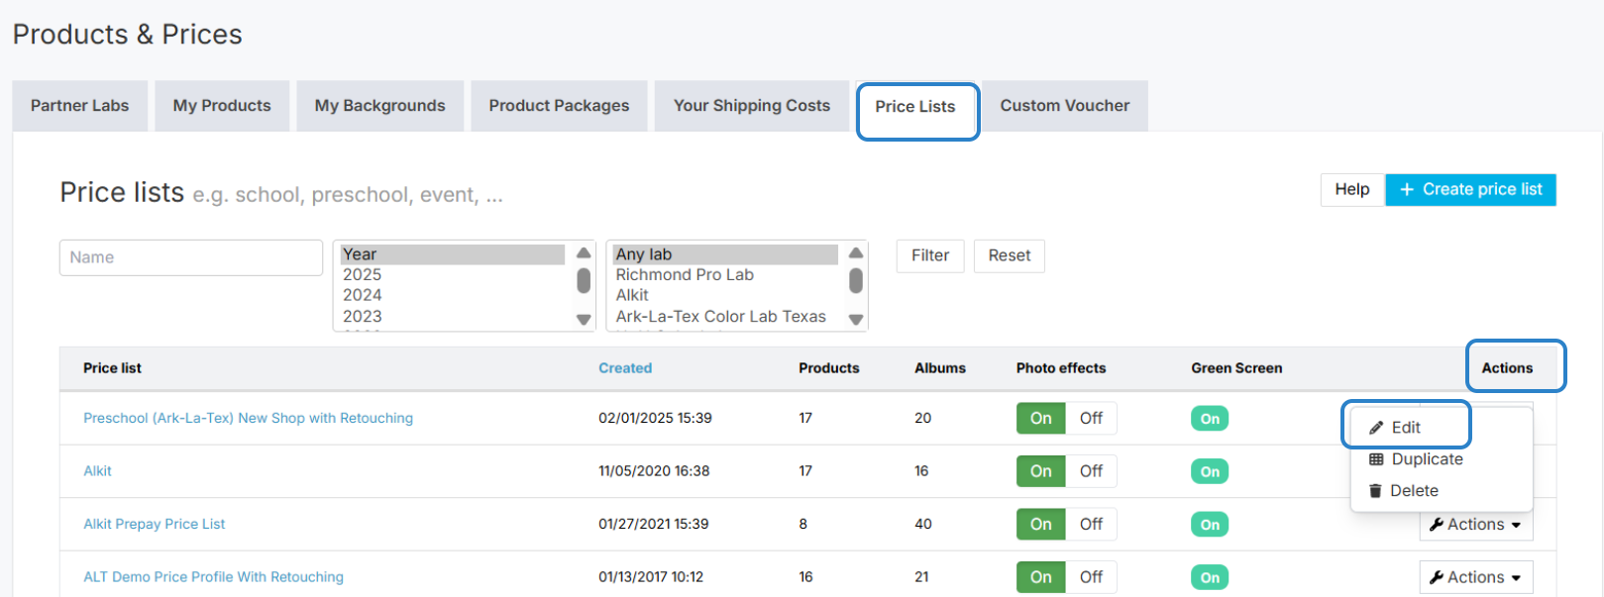
Task: Click the Products & Prices page title
Action: coord(127,35)
